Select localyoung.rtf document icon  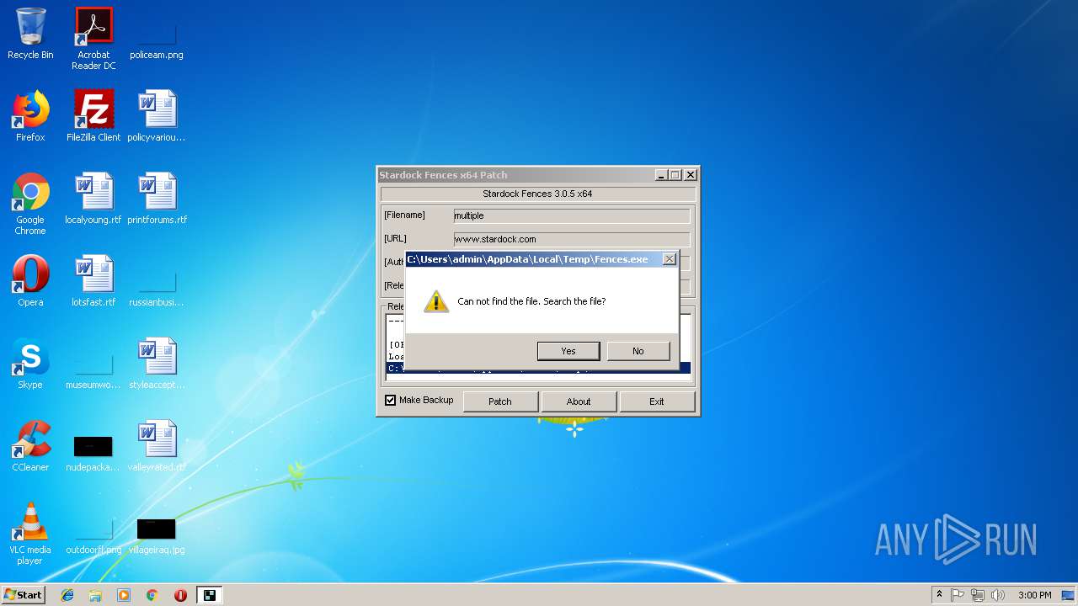click(93, 199)
